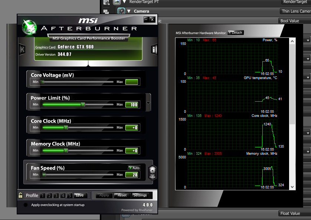Click the MSI Afterburner green jet logo
Image resolution: width=311 pixels, height=220 pixels.
click(x=29, y=27)
